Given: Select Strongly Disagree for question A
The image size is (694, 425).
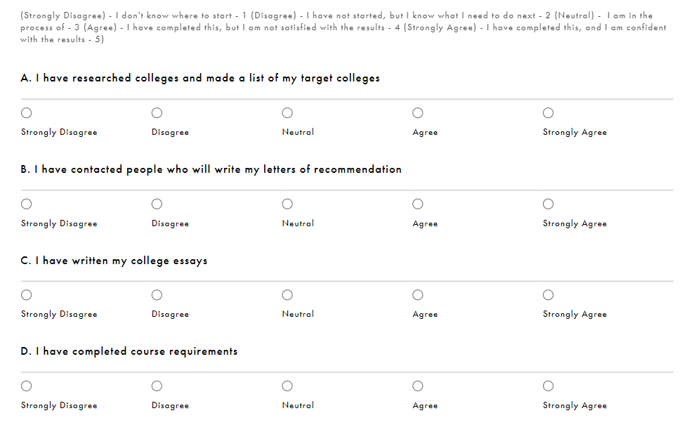Looking at the screenshot, I should [x=27, y=113].
